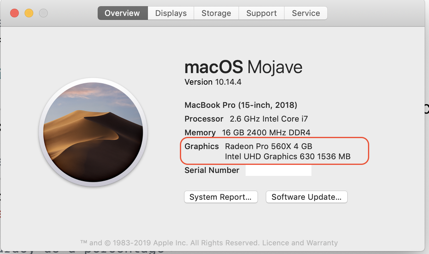
Task: Click the blacked-out serial number field
Action: pyautogui.click(x=278, y=170)
